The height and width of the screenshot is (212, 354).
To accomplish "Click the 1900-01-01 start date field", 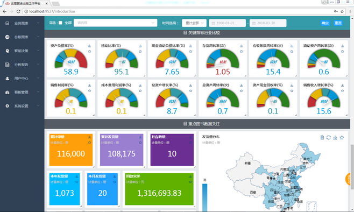I will [228, 23].
